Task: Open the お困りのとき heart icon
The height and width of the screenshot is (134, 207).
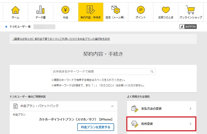Action: pos(166,10)
